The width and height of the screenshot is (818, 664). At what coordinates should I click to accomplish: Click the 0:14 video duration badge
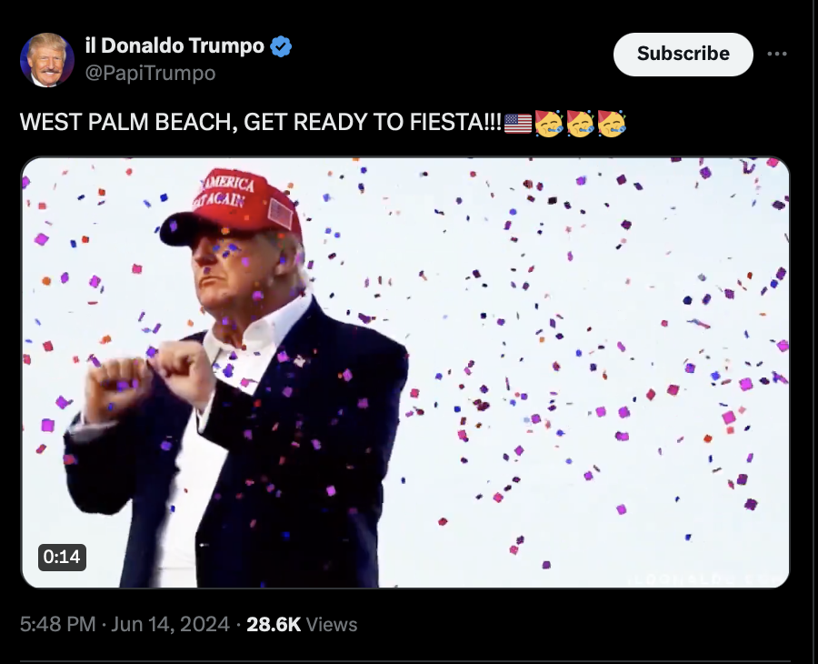62,557
